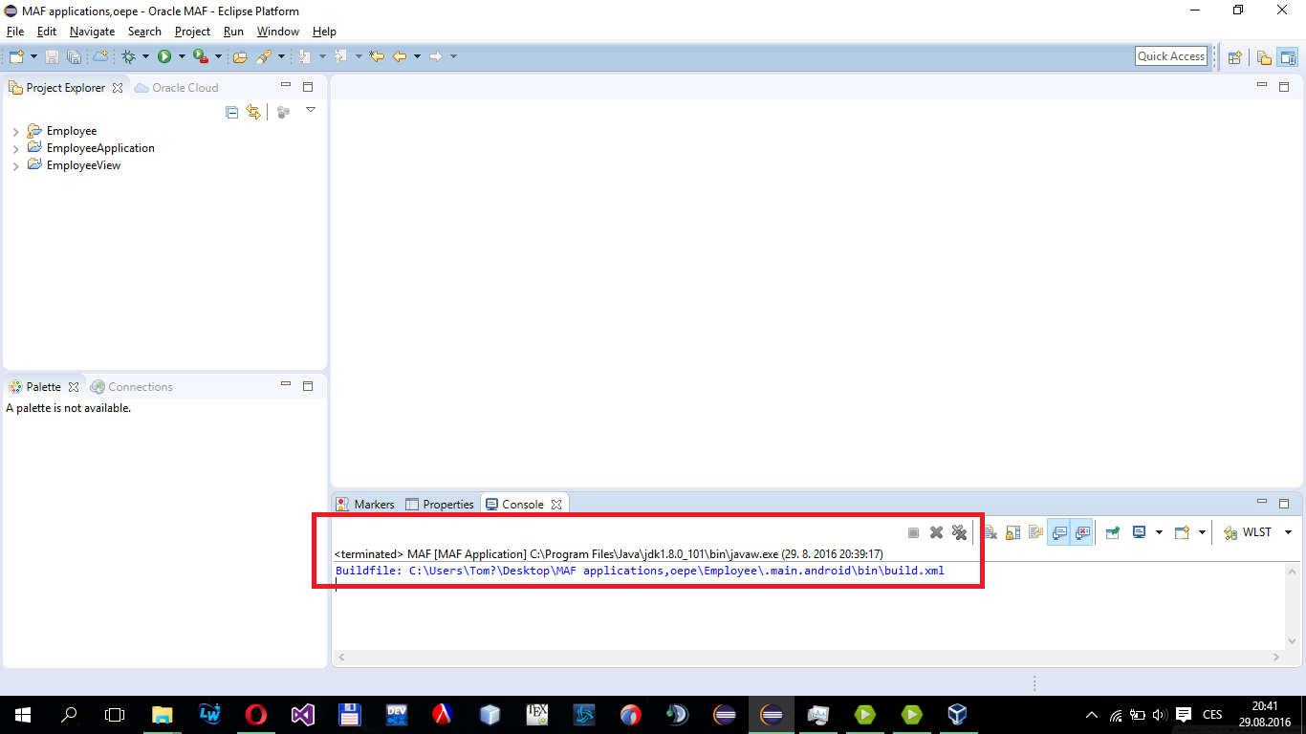
Task: Open the Window menu
Action: [x=278, y=32]
